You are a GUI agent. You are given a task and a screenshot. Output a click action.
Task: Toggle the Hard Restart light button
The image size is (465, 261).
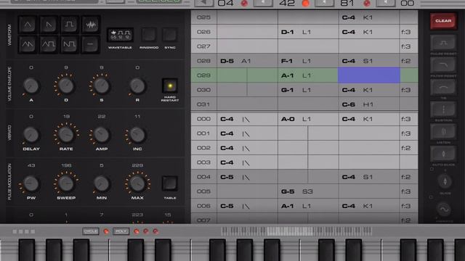pyautogui.click(x=170, y=86)
